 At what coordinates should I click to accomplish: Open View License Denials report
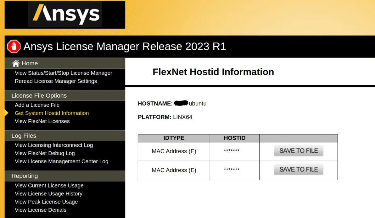pos(40,210)
